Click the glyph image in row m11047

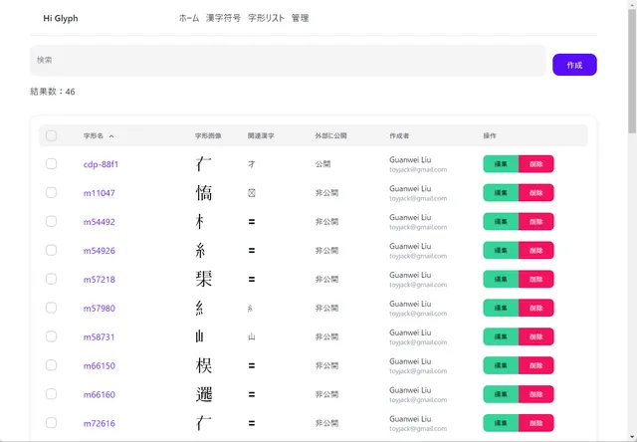[x=203, y=192]
